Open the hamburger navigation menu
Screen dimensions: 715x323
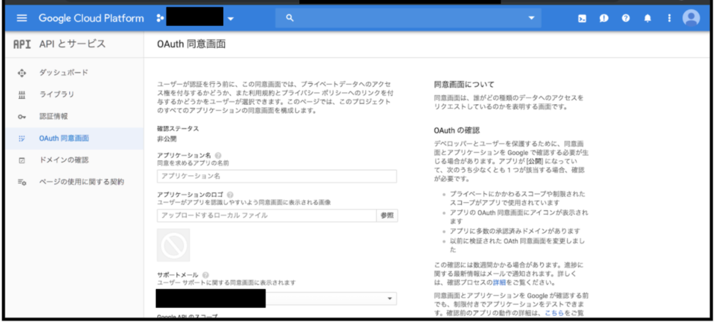pos(21,18)
